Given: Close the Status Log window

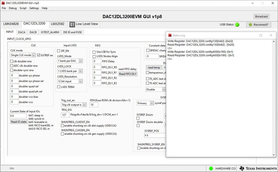Looking at the screenshot, I should point(271,35).
